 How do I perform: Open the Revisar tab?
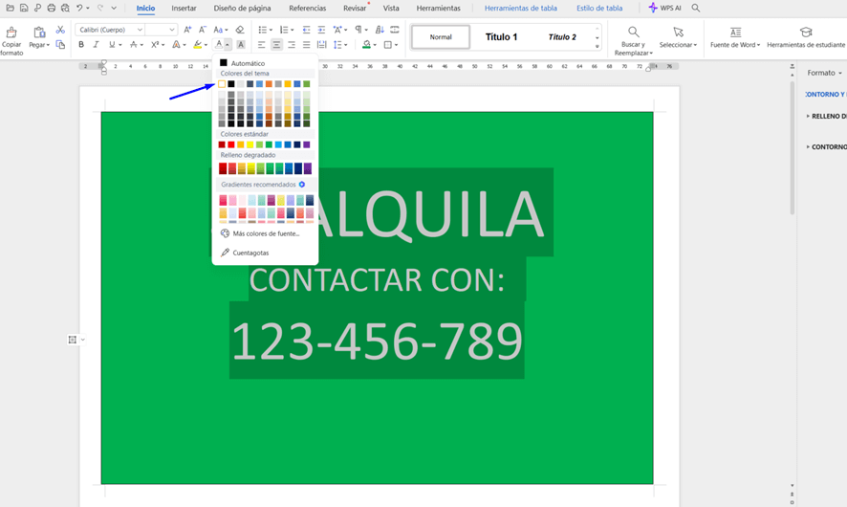pyautogui.click(x=355, y=8)
